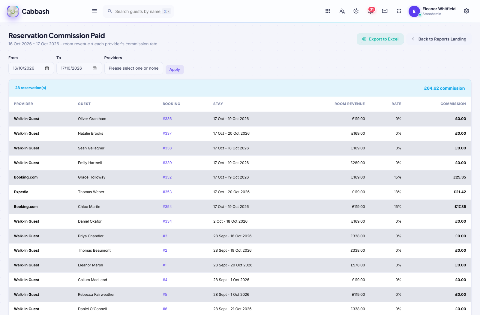Select the £21.42 commission value
Image resolution: width=480 pixels, height=315 pixels.
(x=460, y=192)
